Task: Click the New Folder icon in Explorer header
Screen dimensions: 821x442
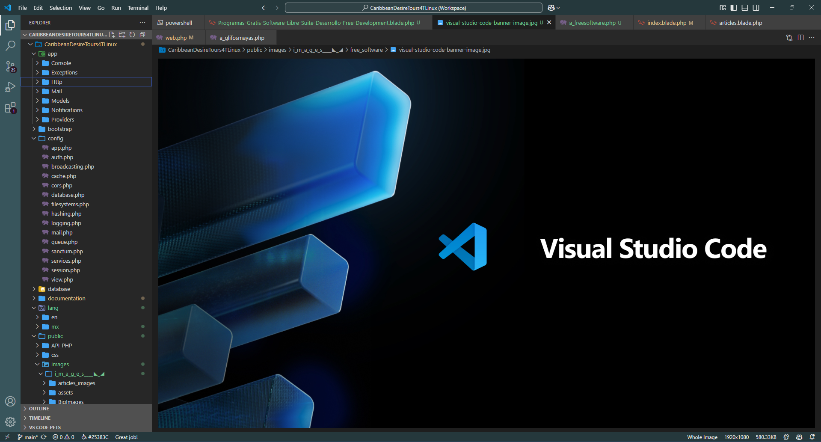Action: [x=122, y=35]
